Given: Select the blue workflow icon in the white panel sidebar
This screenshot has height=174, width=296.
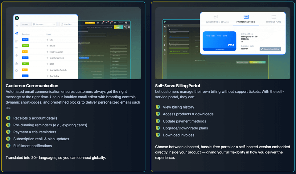Looking at the screenshot, I should pos(17,33).
